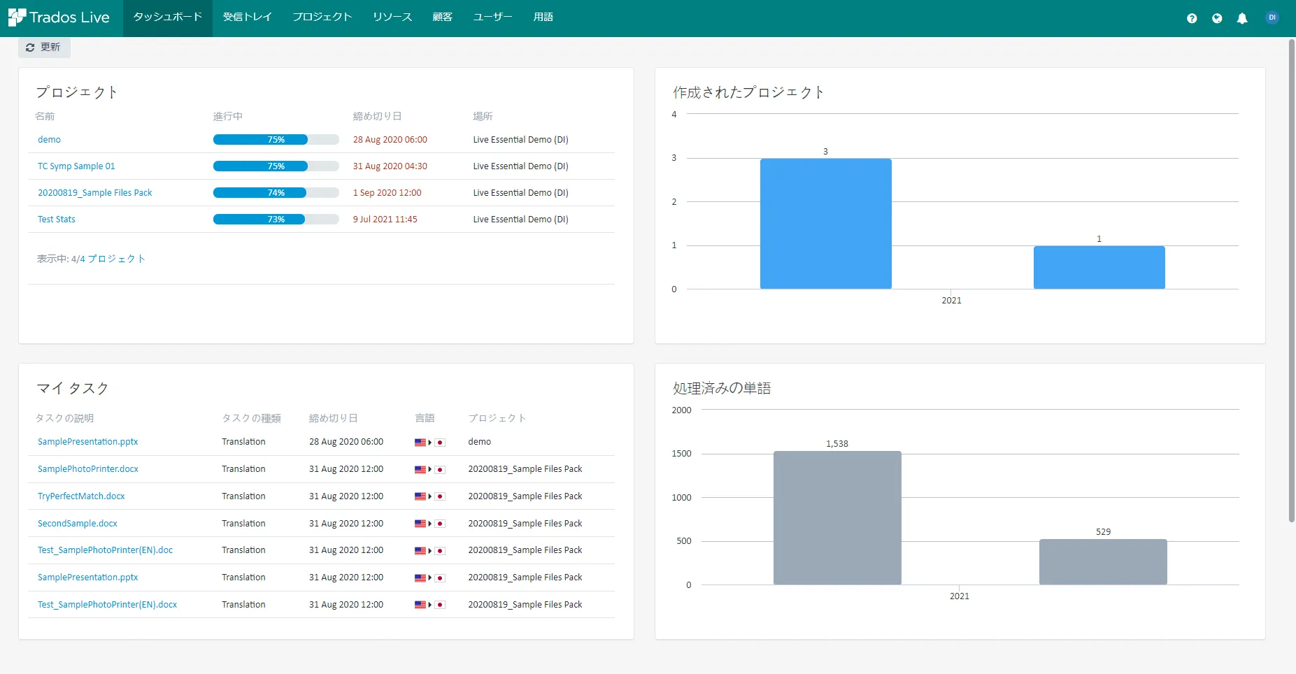Click the タスクの種類 column header

click(252, 418)
